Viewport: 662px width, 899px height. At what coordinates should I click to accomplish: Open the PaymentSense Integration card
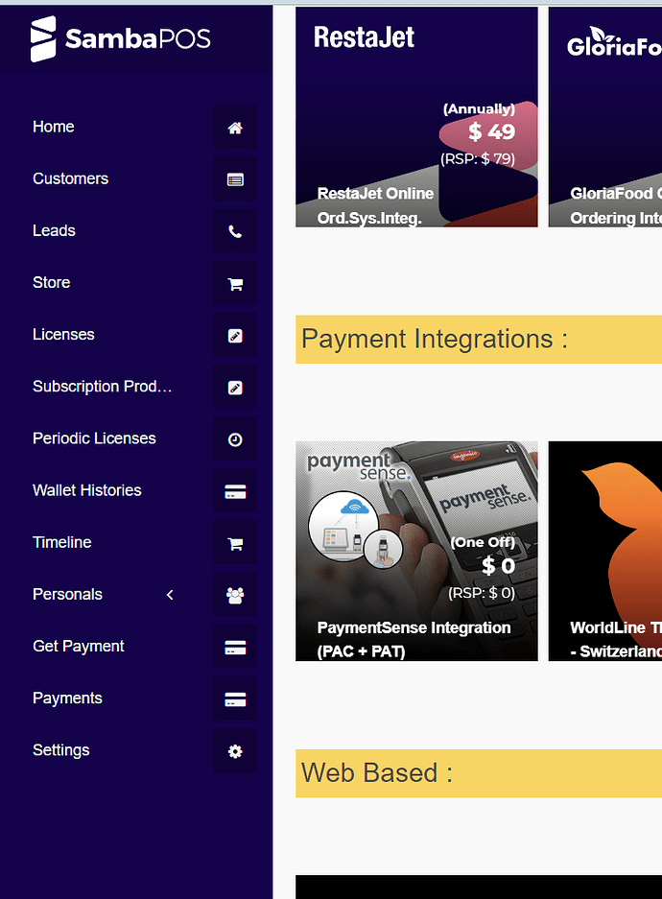pos(416,551)
